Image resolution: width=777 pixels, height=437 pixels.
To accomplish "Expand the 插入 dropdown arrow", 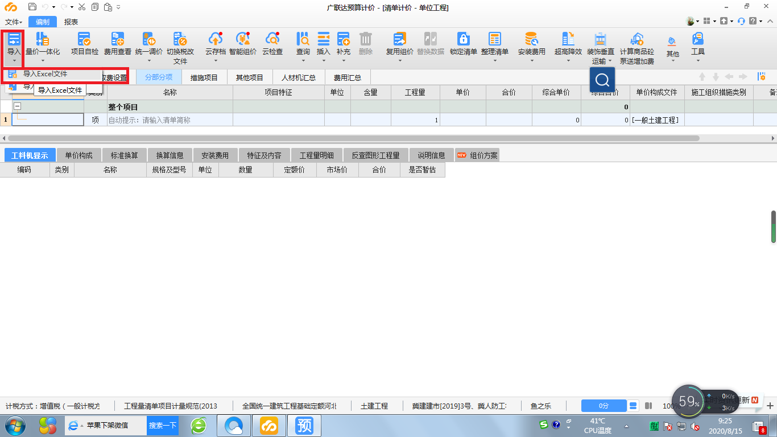I will (x=324, y=60).
